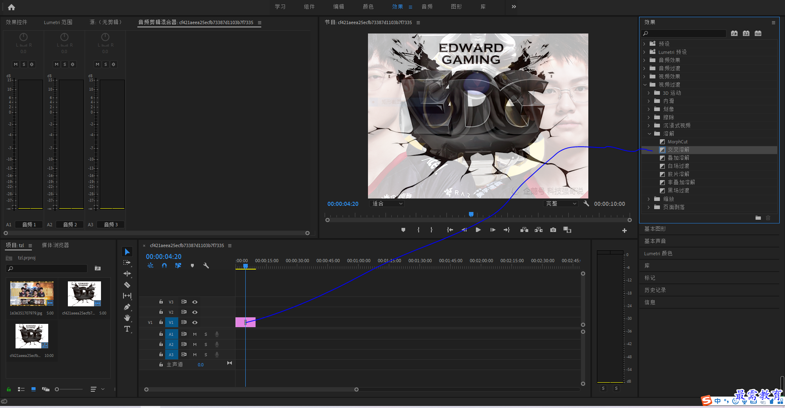Expand the 预设 effects folder
Viewport: 785px width, 408px height.
(x=644, y=44)
